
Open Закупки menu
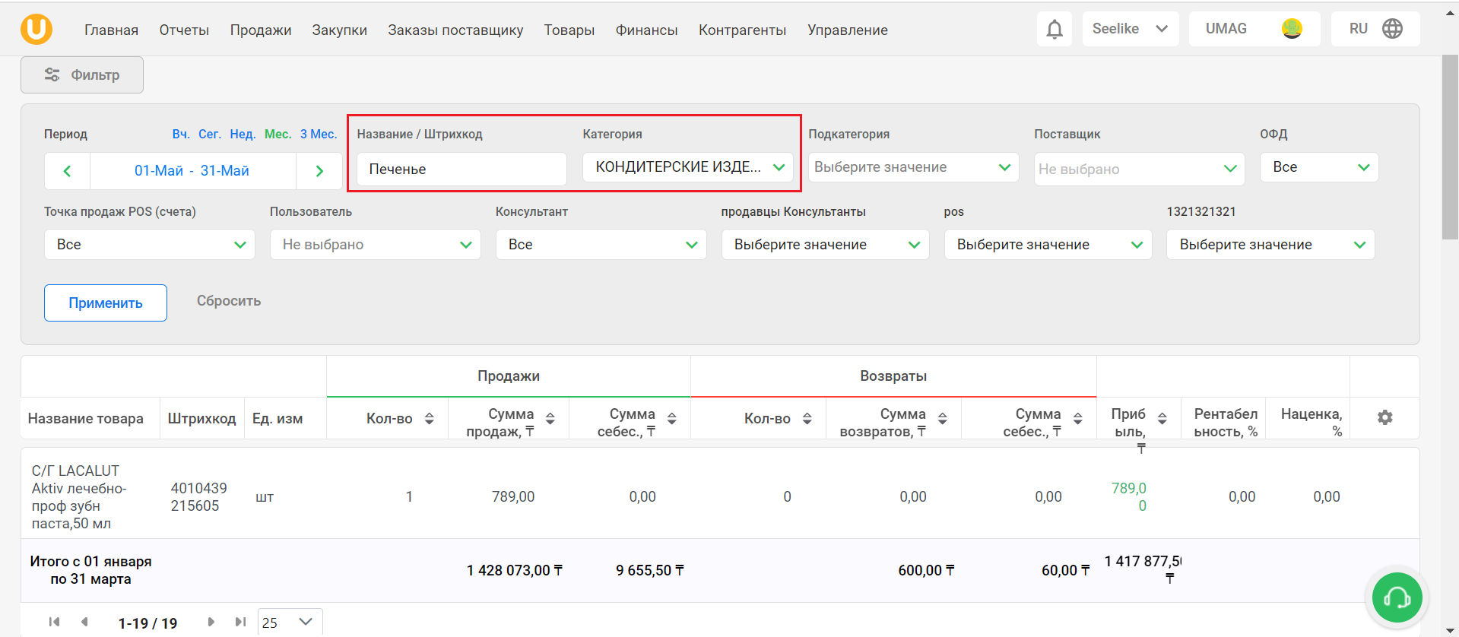click(339, 30)
